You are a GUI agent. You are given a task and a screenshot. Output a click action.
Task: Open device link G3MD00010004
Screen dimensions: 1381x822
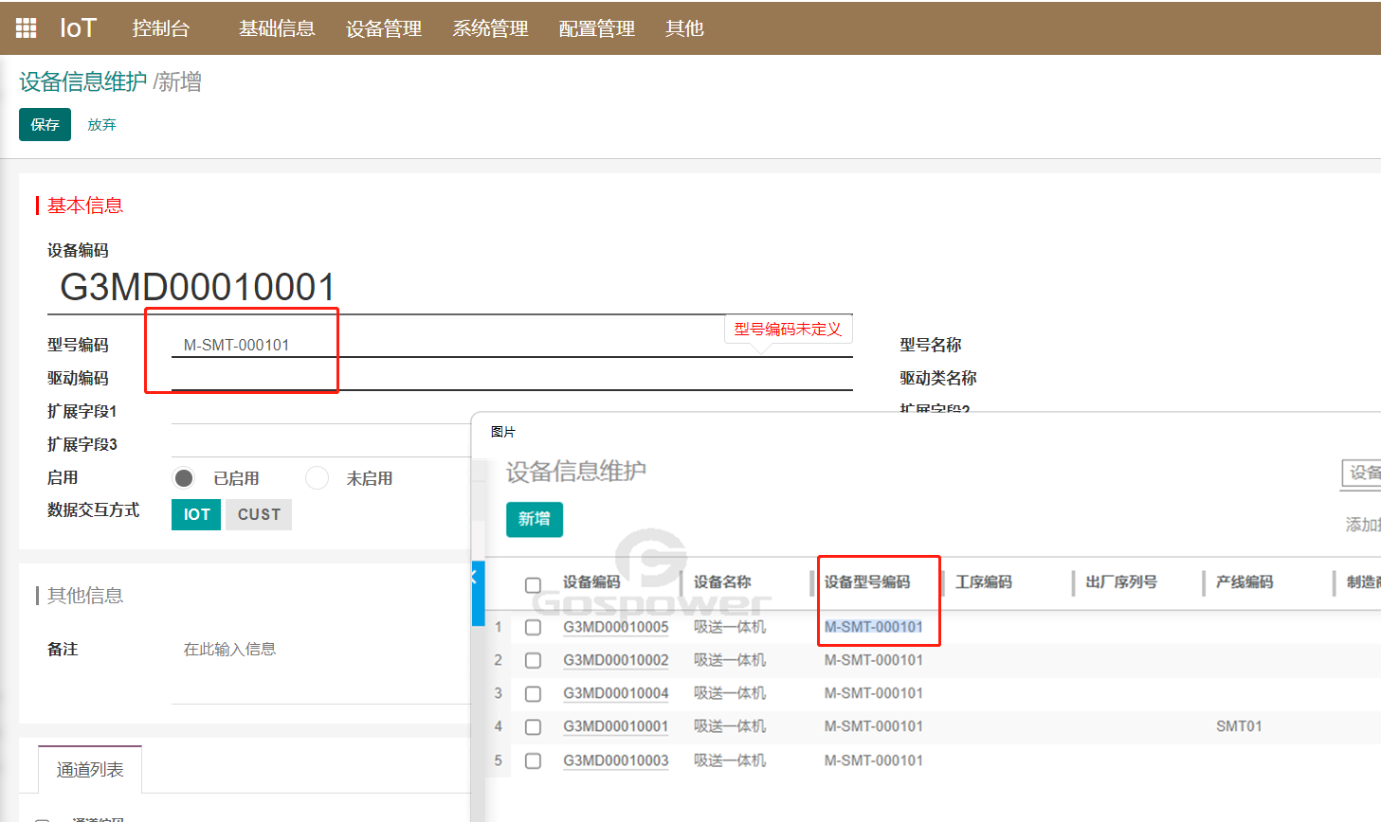[x=616, y=693]
